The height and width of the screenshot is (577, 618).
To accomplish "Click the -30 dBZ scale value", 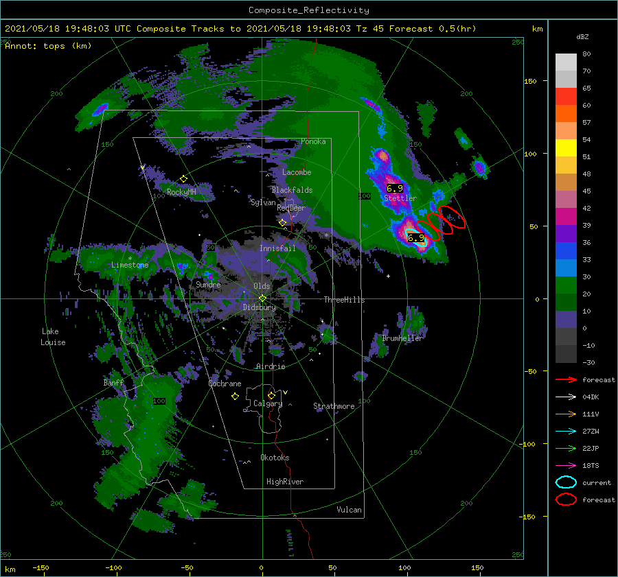I will (588, 362).
